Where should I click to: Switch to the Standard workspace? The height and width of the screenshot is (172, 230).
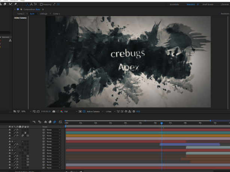(190, 4)
